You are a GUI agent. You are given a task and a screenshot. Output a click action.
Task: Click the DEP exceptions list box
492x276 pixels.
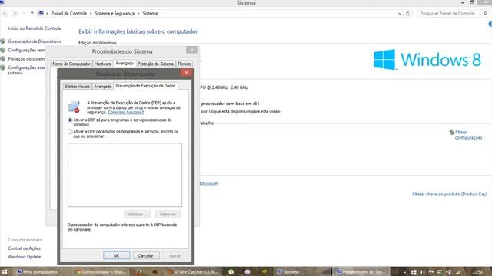click(125, 175)
